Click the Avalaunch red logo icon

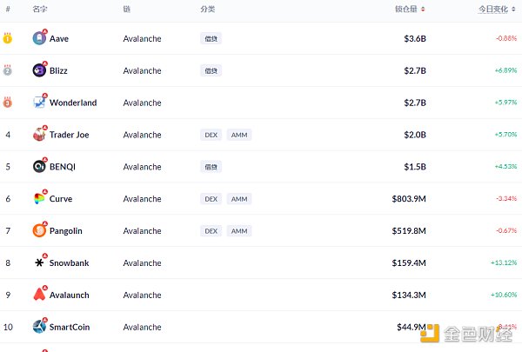coord(39,295)
